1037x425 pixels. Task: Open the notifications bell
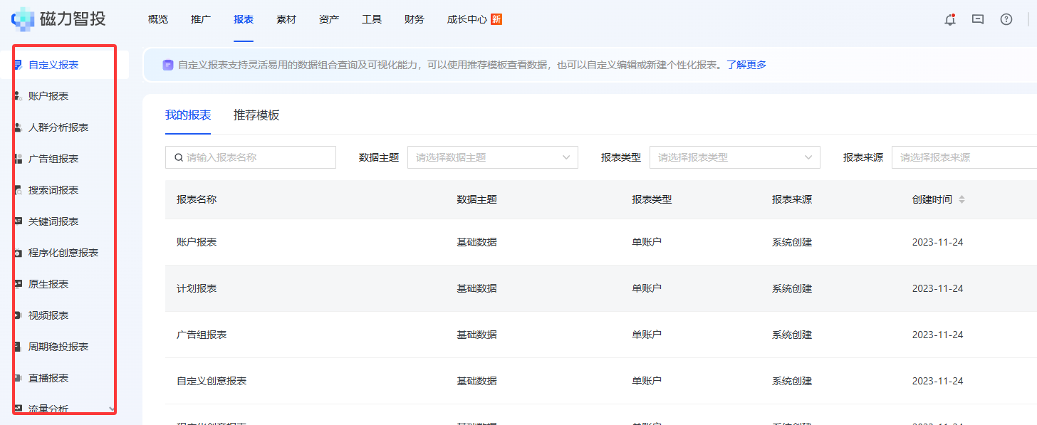[x=949, y=20]
